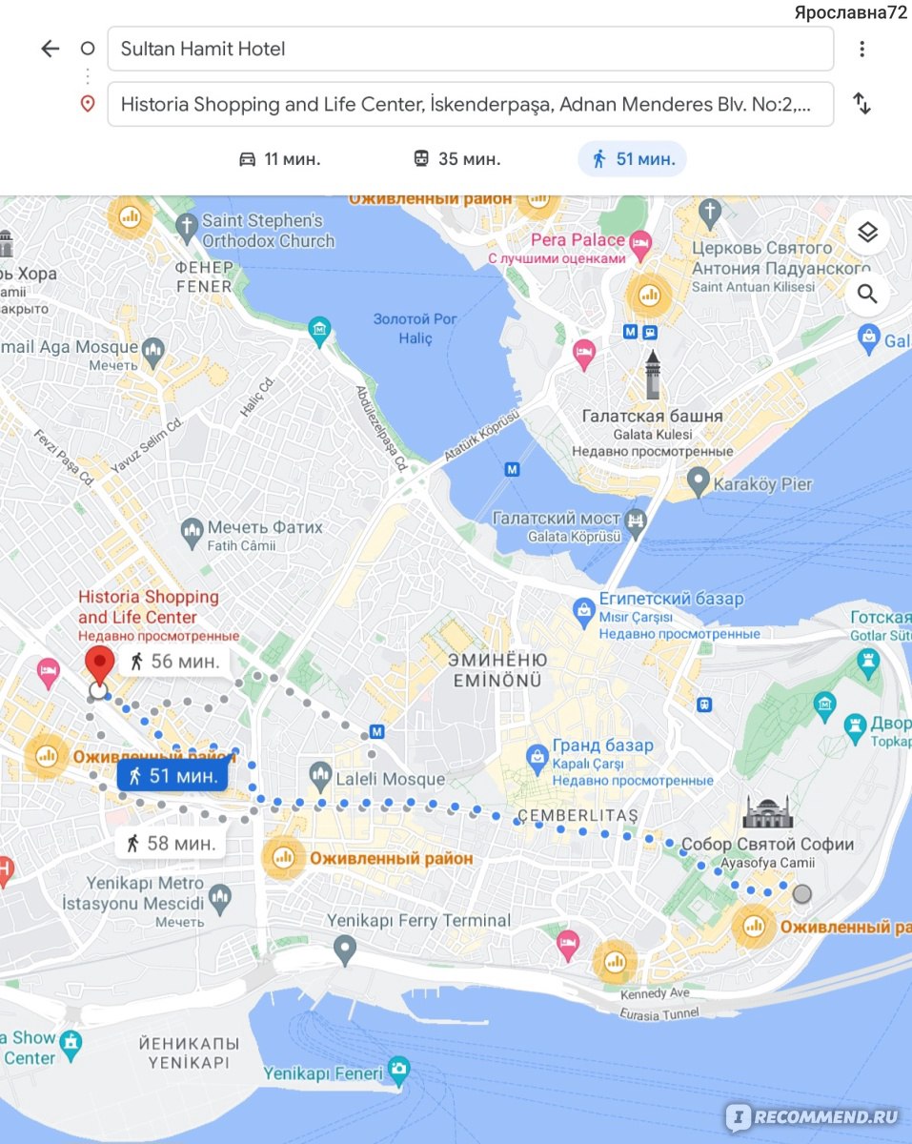
Task: Switch to driving mode 11 мин.
Action: (x=278, y=159)
